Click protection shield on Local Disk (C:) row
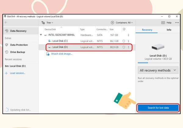This screenshot has width=183, height=128. click(124, 41)
